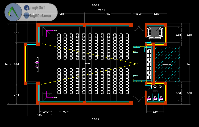Select the 2.80 dimension text
Viewport: 199px width, 127px height.
(155, 112)
